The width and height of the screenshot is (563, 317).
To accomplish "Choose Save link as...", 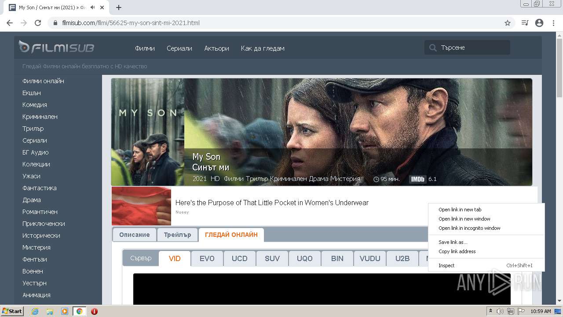I will (486, 242).
